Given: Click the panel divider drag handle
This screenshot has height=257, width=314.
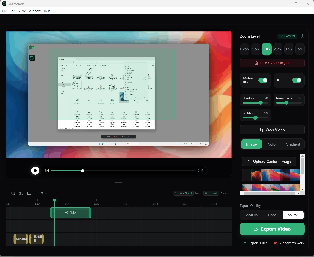Looking at the screenshot, I should [x=118, y=183].
